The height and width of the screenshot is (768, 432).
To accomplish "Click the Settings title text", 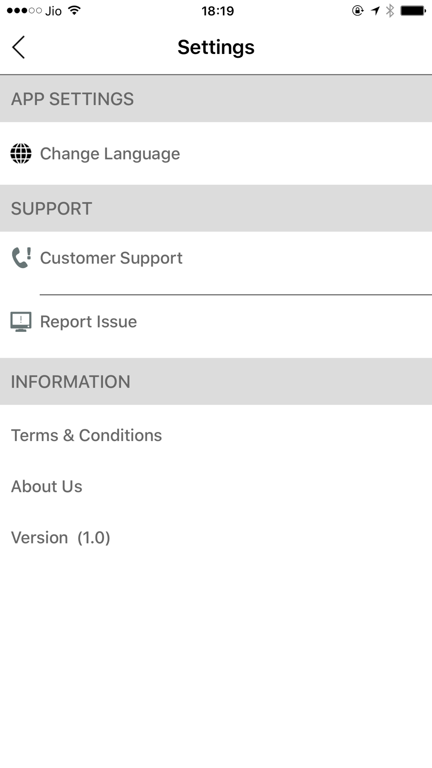I will point(216,48).
